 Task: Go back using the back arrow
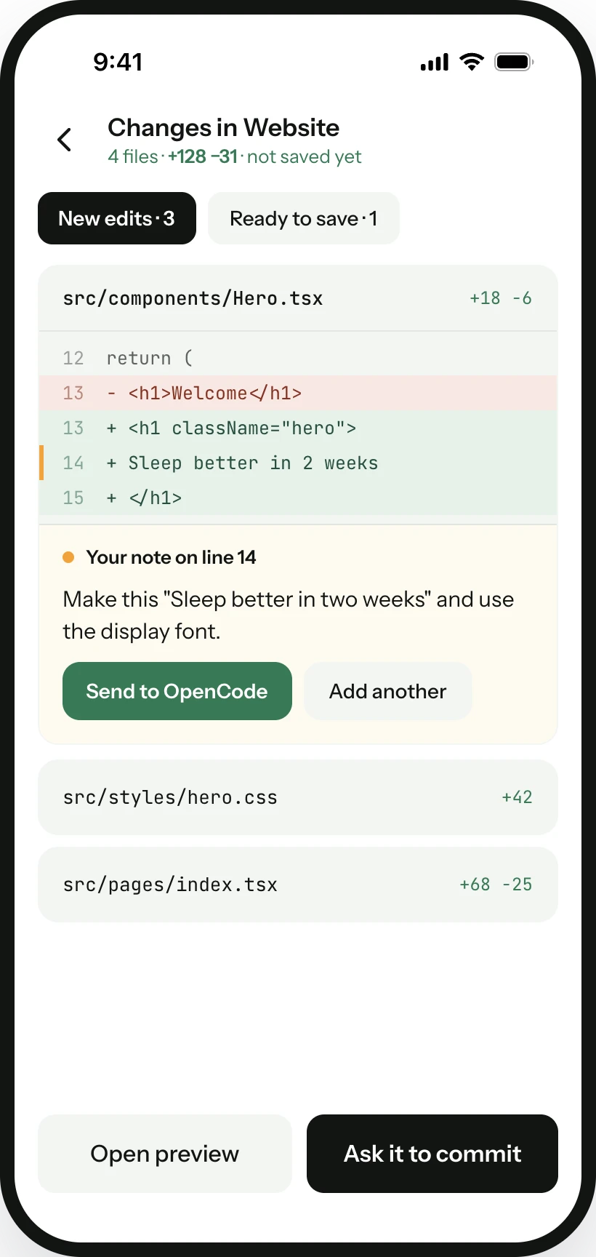point(65,140)
